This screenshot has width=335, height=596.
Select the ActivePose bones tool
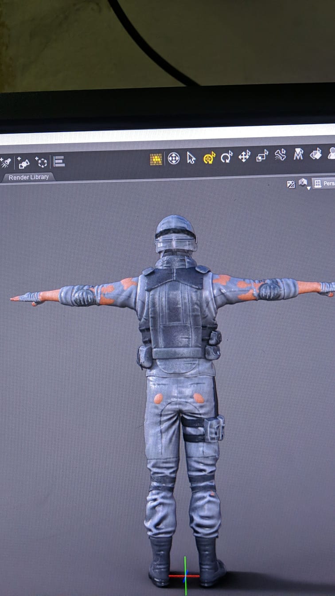pyautogui.click(x=280, y=155)
